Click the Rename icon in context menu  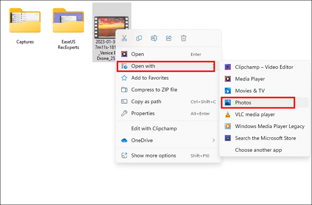coord(154,38)
